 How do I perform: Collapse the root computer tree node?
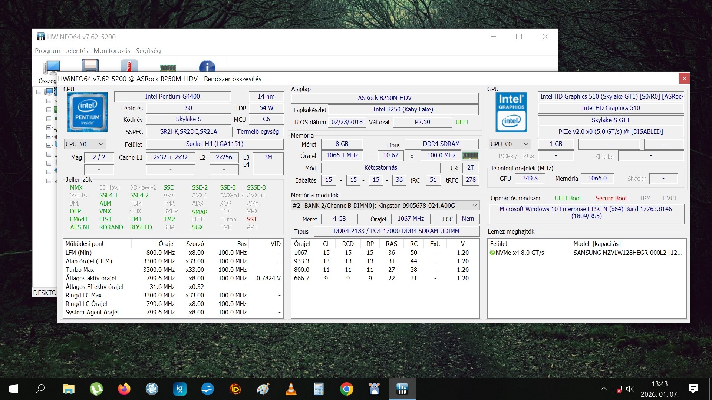(x=39, y=92)
